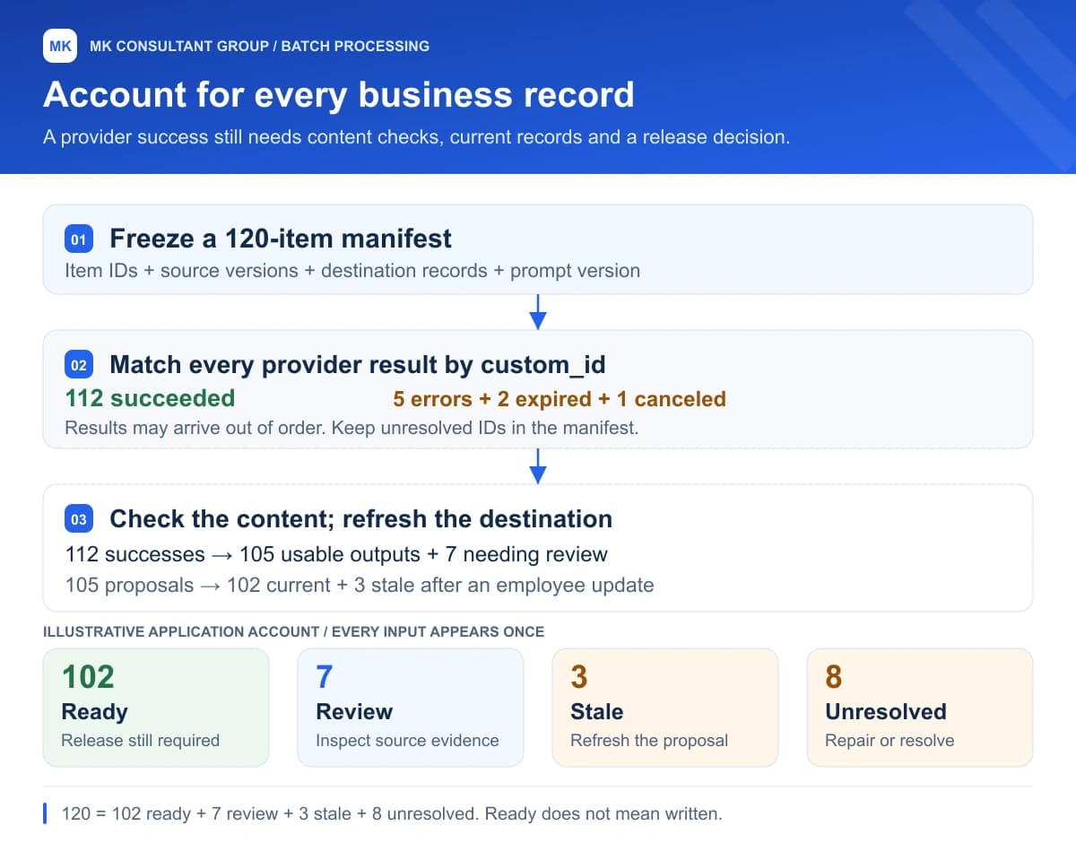Image resolution: width=1076 pixels, height=843 pixels.
Task: Click "ILLUSTRATIVE APPLICATION ACCOUNT" caption
Action: coord(293,631)
